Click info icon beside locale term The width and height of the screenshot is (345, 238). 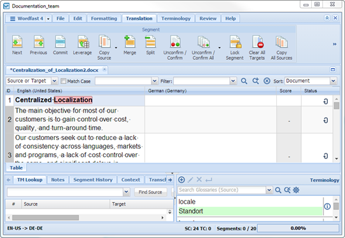pyautogui.click(x=327, y=206)
